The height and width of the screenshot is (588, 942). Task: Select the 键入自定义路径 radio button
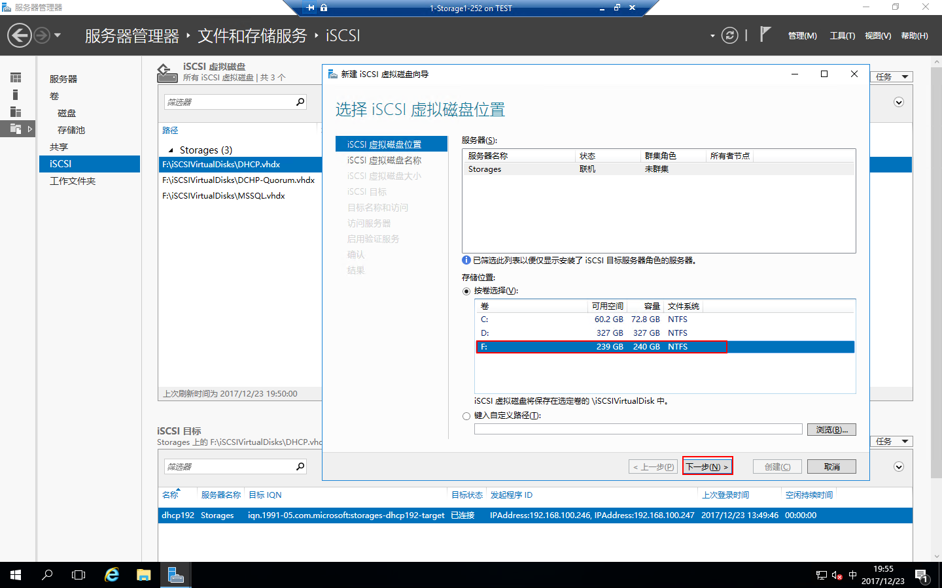[466, 416]
